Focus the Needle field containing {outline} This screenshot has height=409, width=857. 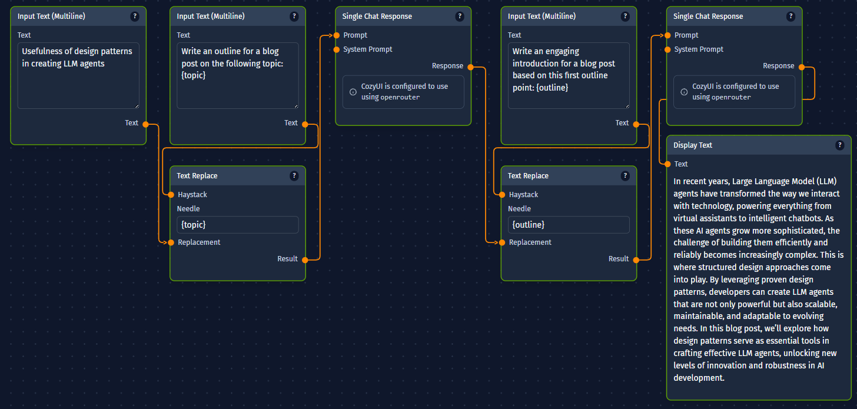(569, 225)
